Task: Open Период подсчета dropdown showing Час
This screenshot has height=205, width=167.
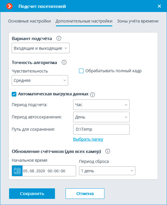Action: click(101, 105)
